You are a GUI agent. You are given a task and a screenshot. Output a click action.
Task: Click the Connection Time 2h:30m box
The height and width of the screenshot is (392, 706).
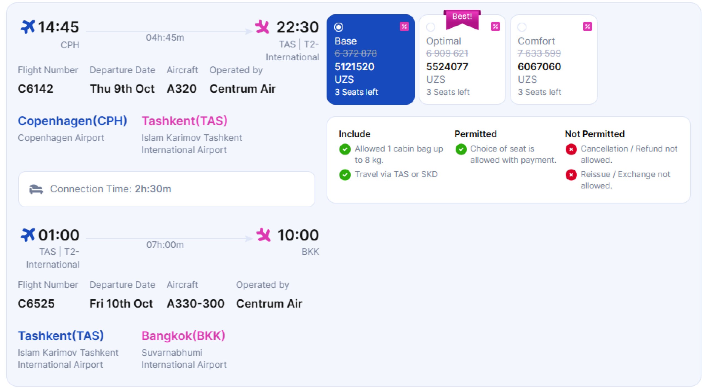click(167, 189)
